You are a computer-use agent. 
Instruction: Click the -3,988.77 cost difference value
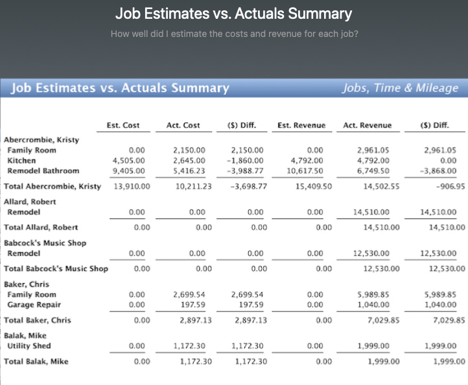coord(245,170)
